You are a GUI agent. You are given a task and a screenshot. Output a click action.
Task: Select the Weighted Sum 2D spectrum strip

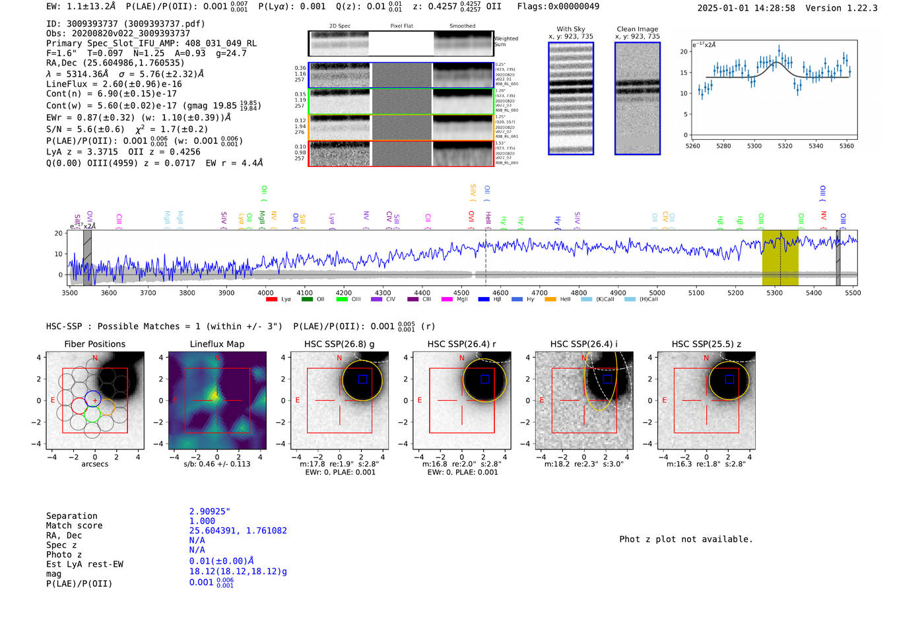401,44
